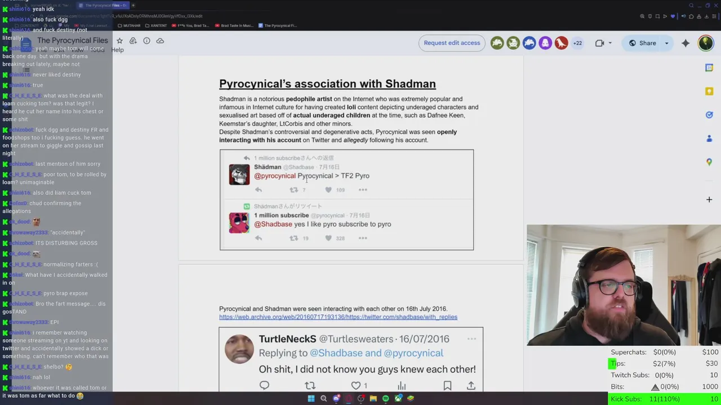Click the Share button
This screenshot has height=405, width=721.
[x=642, y=43]
